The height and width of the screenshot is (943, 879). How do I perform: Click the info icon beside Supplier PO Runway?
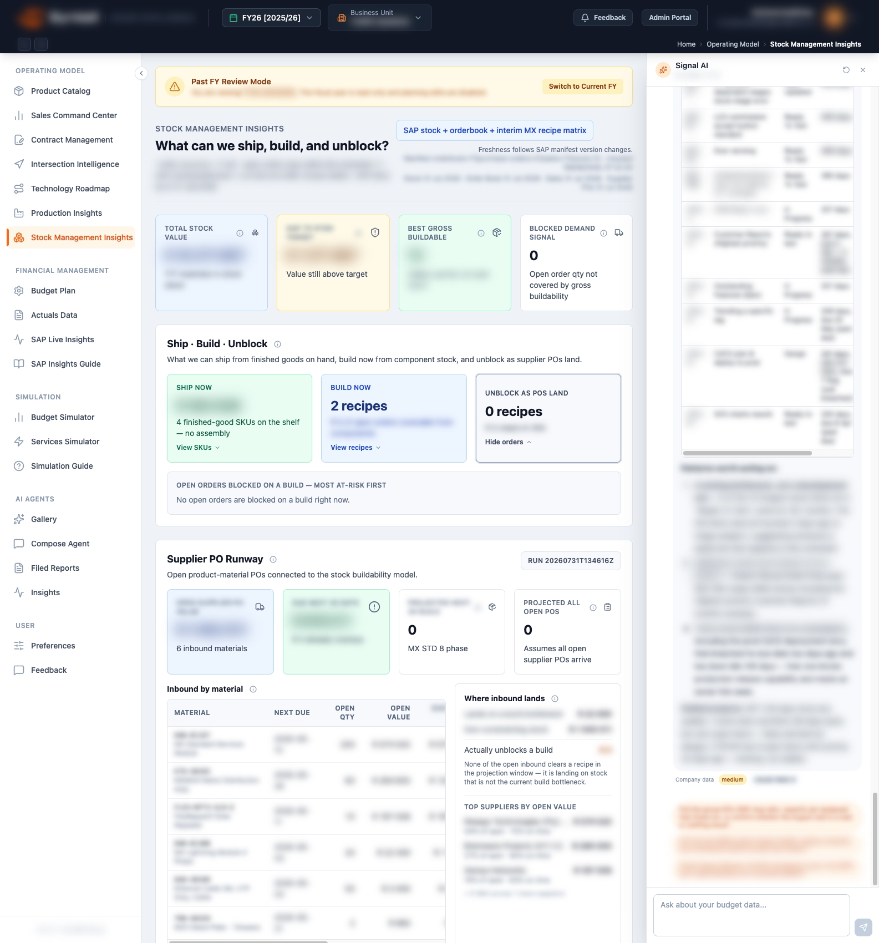273,560
